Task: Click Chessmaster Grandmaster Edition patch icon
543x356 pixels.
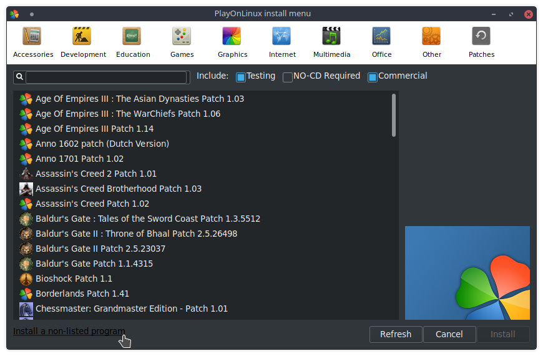Action: [x=26, y=309]
